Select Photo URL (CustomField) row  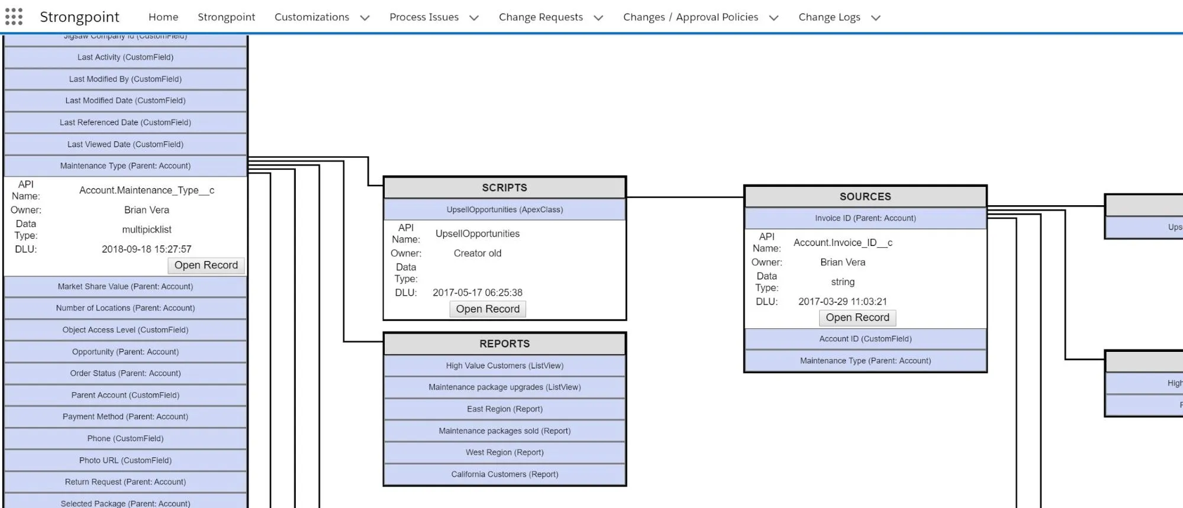(125, 460)
